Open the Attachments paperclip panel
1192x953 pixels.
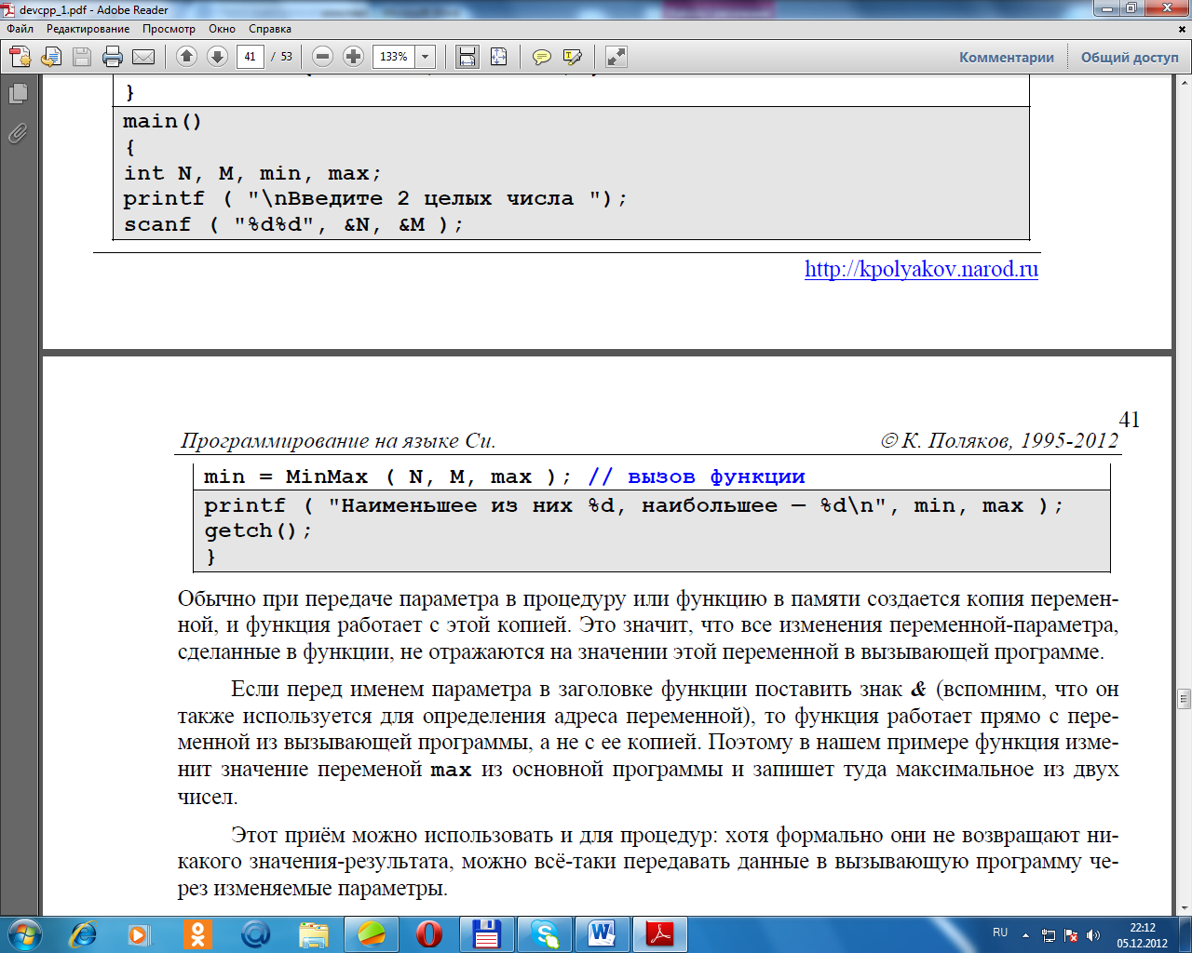click(x=18, y=134)
